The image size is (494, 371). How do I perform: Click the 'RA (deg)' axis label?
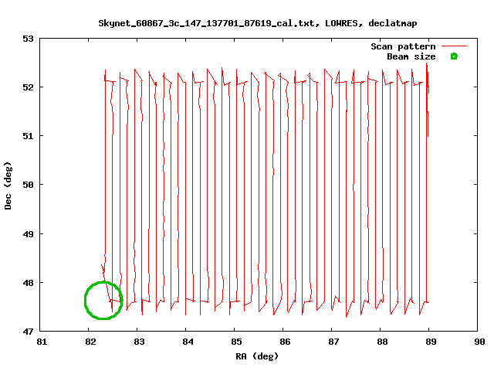coord(257,356)
